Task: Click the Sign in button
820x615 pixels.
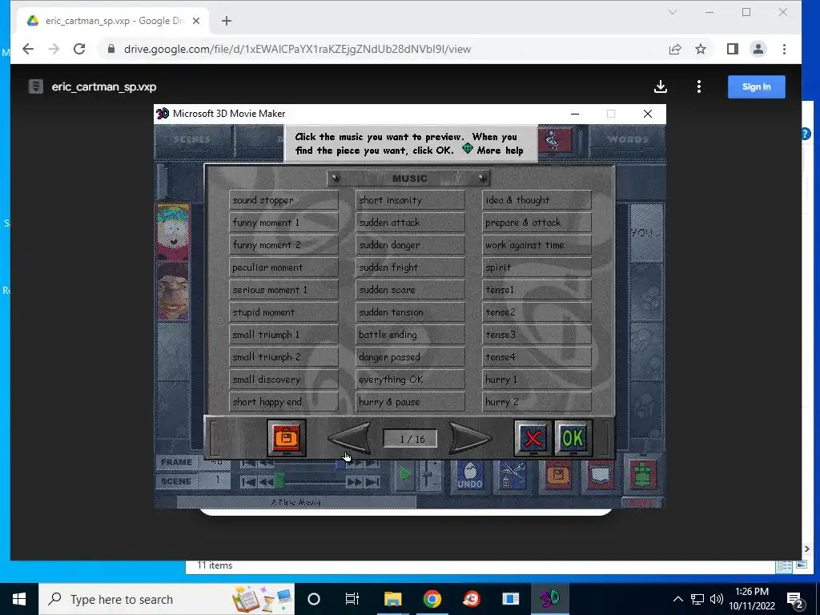Action: [x=756, y=86]
